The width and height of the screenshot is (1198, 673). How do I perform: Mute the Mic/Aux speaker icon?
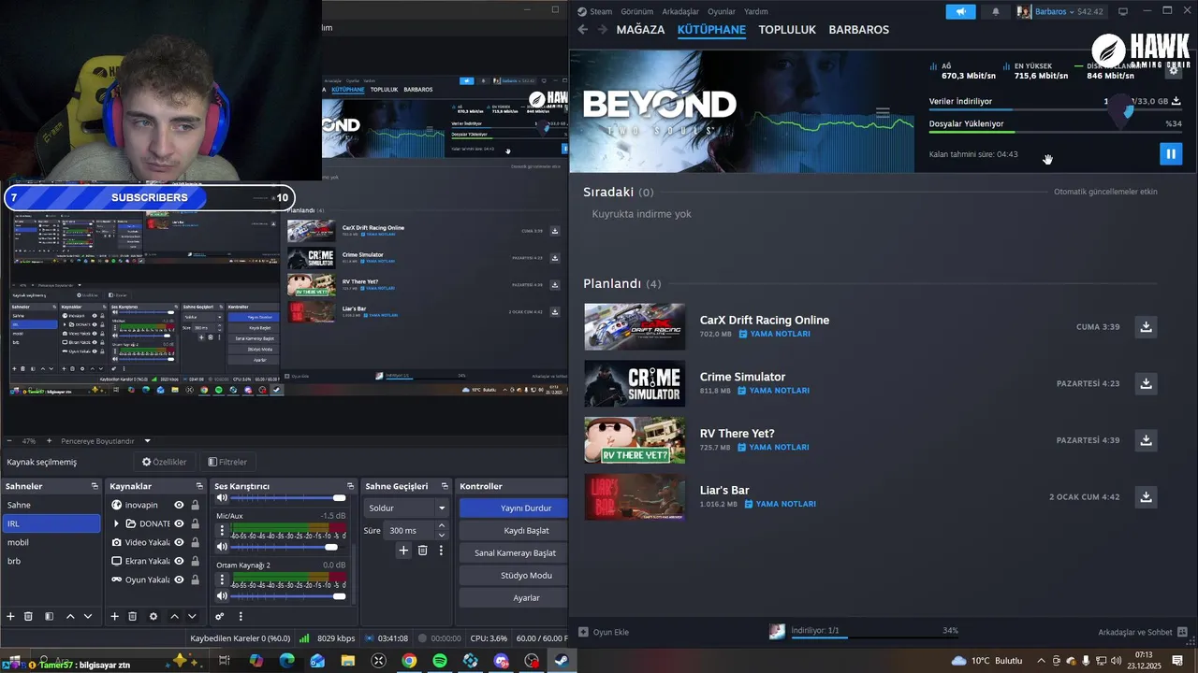pyautogui.click(x=222, y=547)
